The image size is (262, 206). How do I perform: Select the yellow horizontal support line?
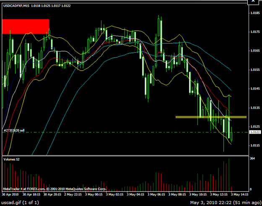[x=211, y=117]
